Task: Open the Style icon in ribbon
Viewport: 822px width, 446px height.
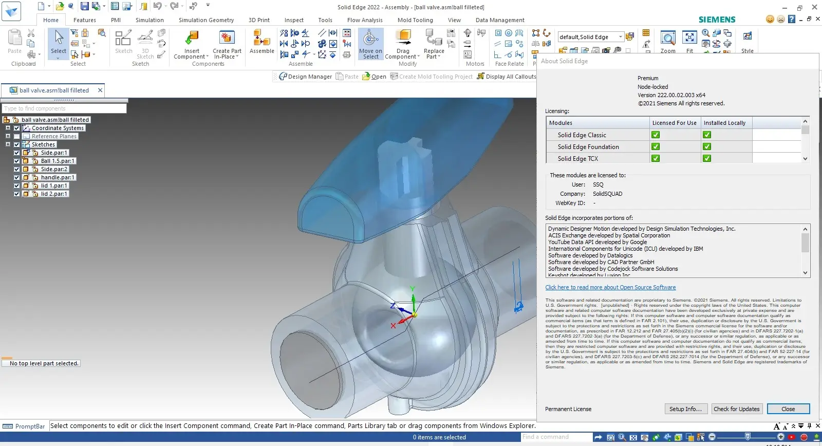Action: tap(748, 37)
